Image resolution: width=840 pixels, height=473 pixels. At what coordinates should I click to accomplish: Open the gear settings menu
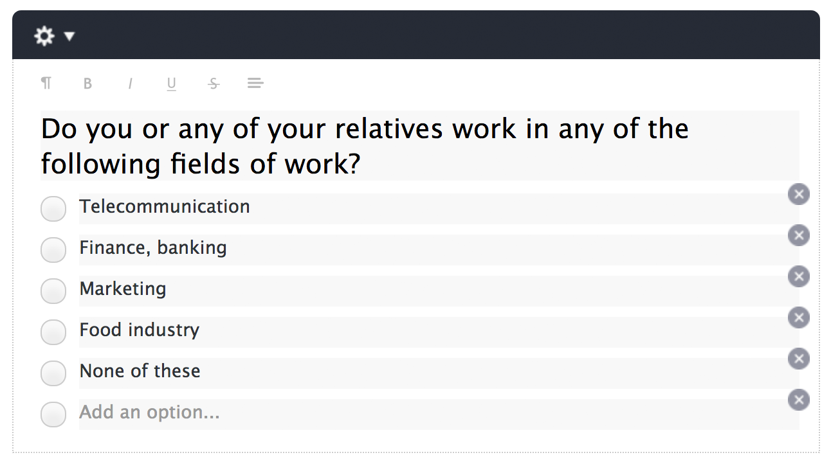point(54,35)
